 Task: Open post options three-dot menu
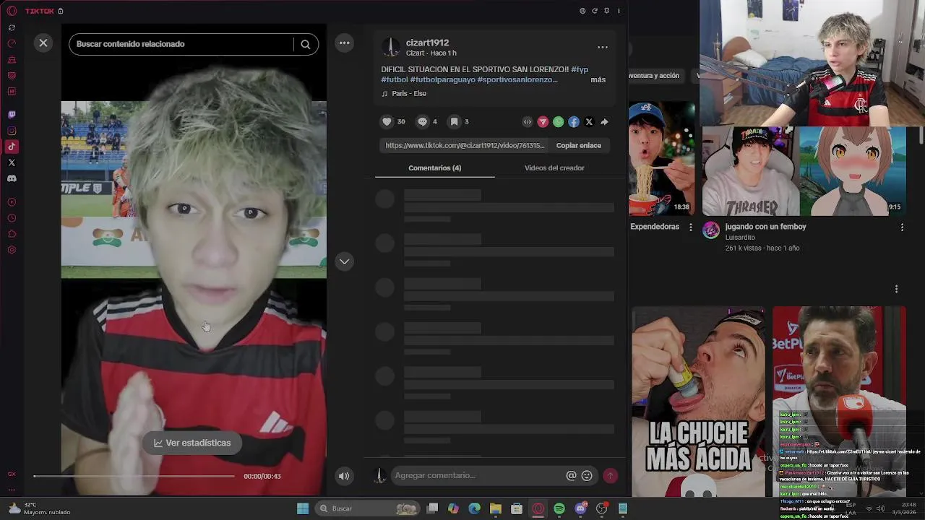[602, 47]
